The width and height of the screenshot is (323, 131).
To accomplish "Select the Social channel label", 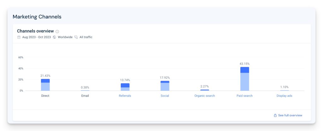I will click(x=165, y=96).
